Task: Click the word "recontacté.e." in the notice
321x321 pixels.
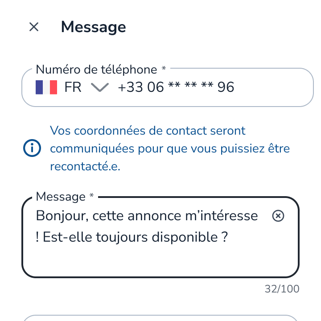Action: pyautogui.click(x=85, y=167)
